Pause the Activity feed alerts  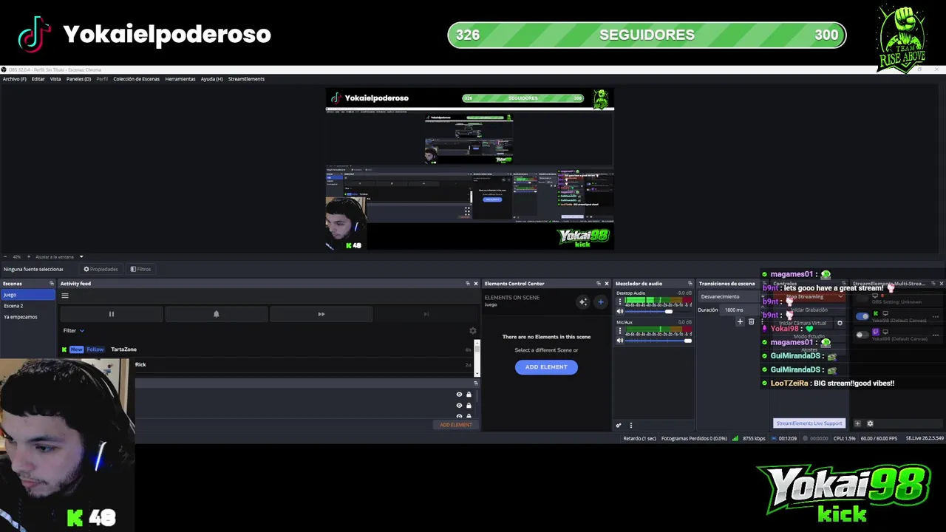112,314
